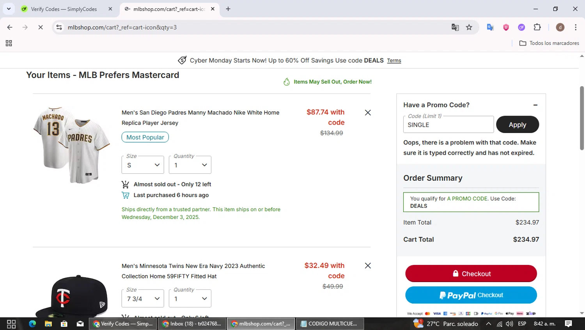
Task: Open the purple circular extension icon
Action: 521,27
